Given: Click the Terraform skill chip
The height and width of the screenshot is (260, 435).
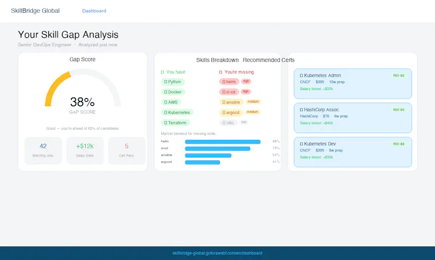Looking at the screenshot, I should point(175,123).
